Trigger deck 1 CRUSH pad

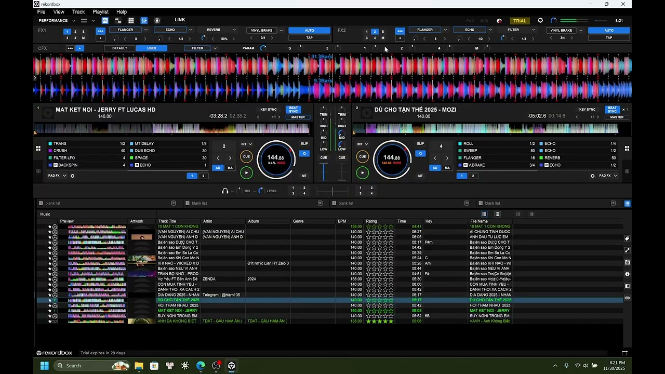[x=87, y=151]
